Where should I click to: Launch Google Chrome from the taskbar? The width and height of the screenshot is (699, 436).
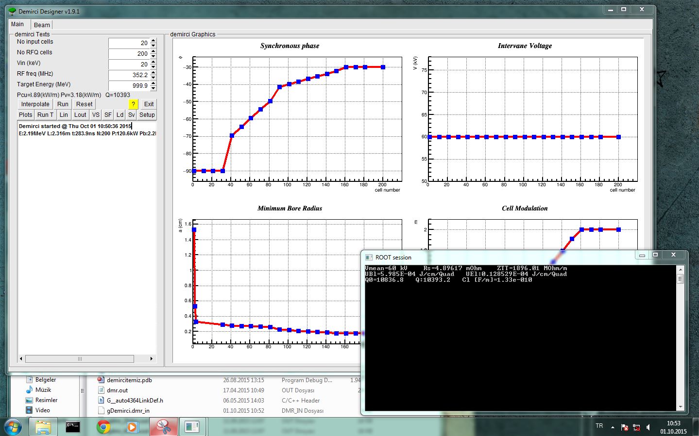tap(103, 427)
